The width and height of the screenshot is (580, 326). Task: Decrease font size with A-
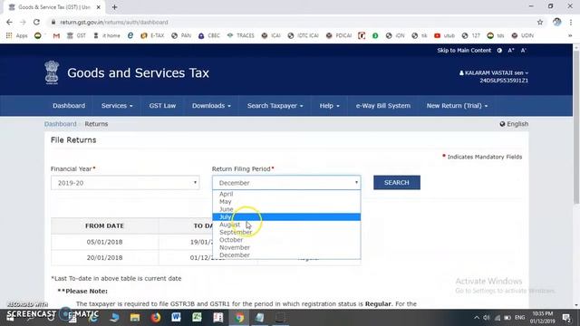[x=524, y=51]
